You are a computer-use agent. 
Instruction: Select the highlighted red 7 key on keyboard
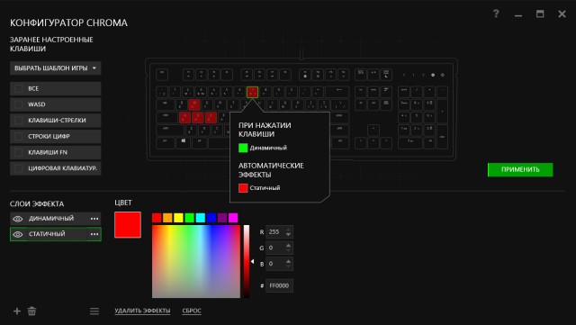pos(252,92)
